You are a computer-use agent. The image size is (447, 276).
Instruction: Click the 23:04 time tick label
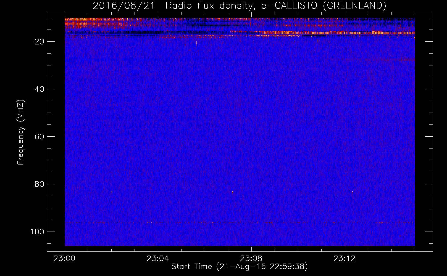(157, 259)
